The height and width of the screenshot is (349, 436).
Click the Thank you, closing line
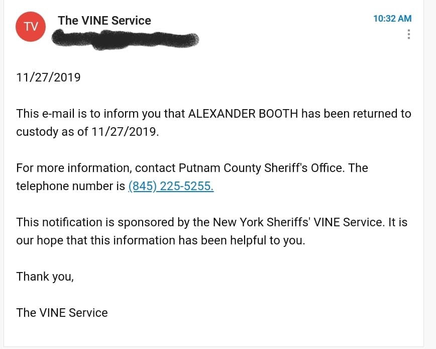click(45, 277)
